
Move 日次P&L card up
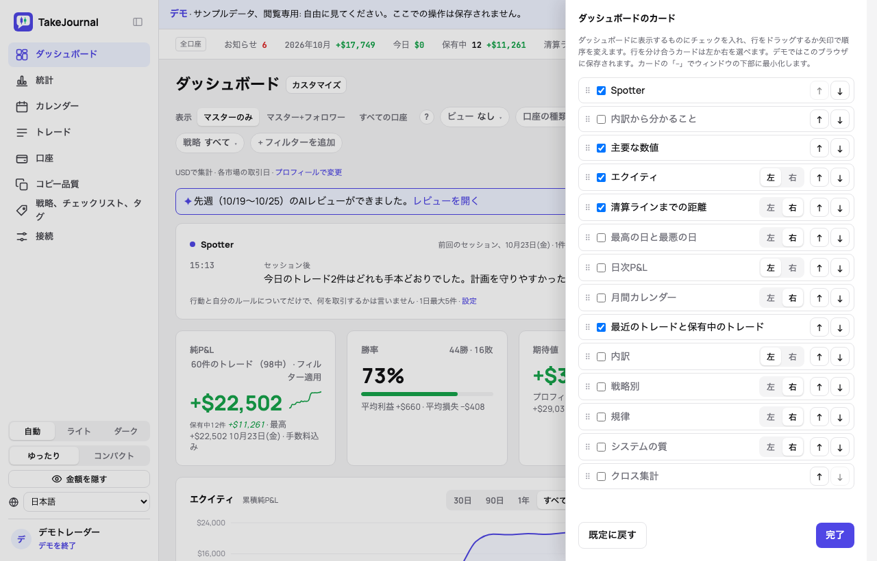click(x=819, y=268)
